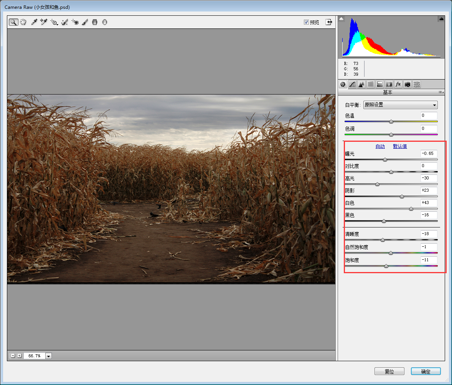Viewport: 452px width, 385px height.
Task: Click the 阴影 value field showing +23
Action: point(429,191)
